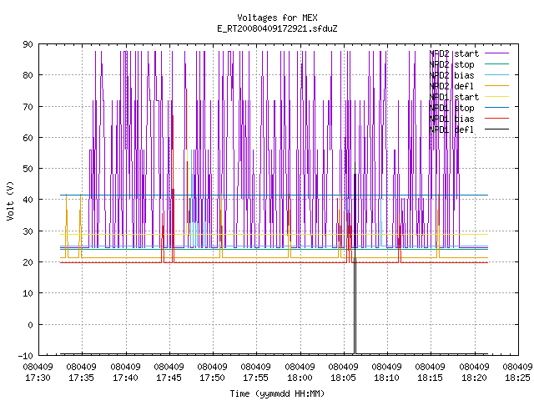Click the 'Time (yymmdd HH:MM)' x-axis label

(x=277, y=393)
